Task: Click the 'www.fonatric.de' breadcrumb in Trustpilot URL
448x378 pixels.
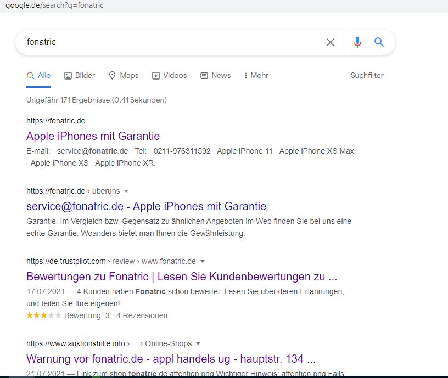Action: coord(169,261)
